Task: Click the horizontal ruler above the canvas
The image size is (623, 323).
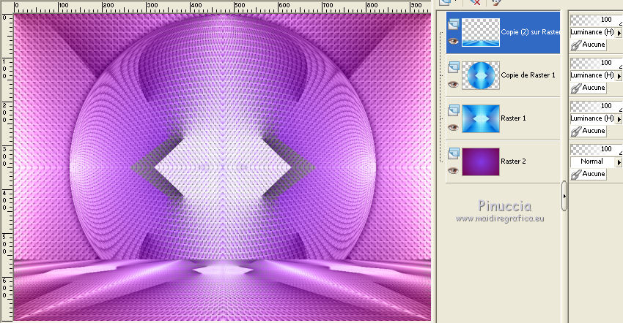Action: pyautogui.click(x=223, y=7)
